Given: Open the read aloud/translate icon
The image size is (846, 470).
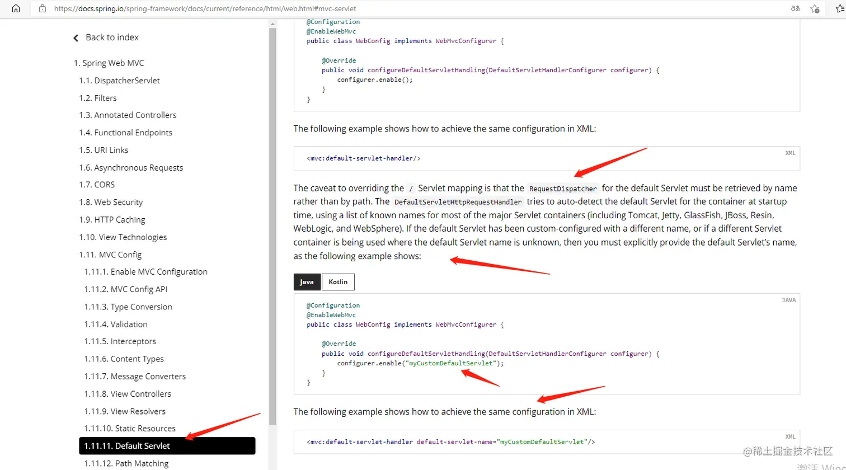Looking at the screenshot, I should coord(795,8).
